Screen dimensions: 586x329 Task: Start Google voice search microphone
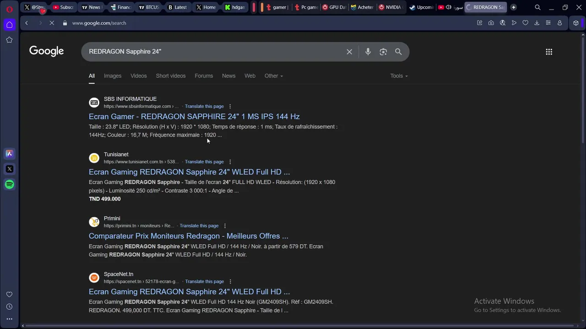point(368,52)
